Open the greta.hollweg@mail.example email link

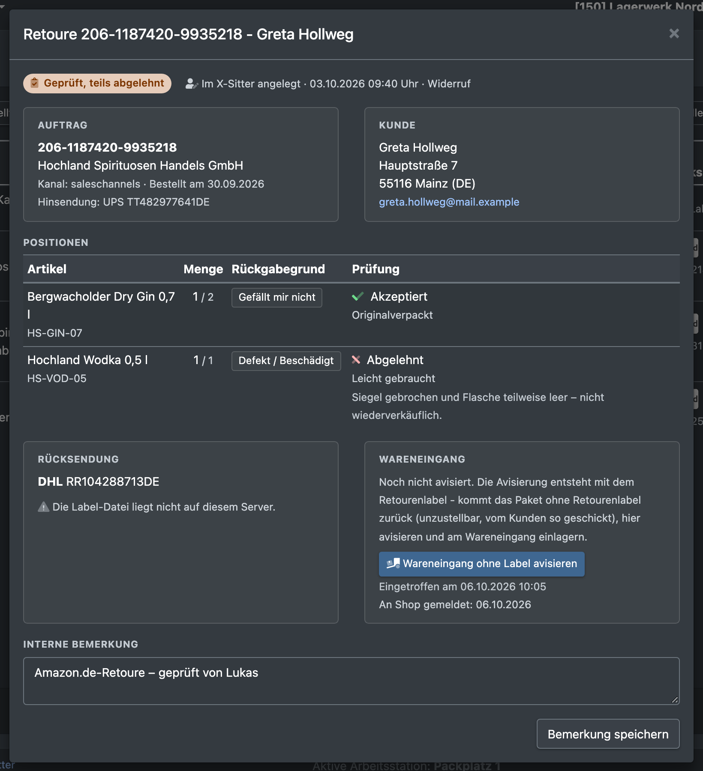[449, 202]
